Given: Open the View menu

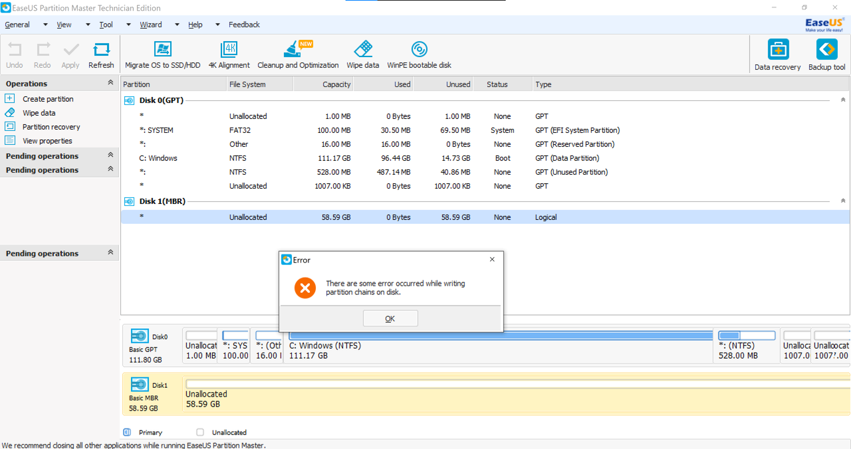Looking at the screenshot, I should tap(64, 25).
